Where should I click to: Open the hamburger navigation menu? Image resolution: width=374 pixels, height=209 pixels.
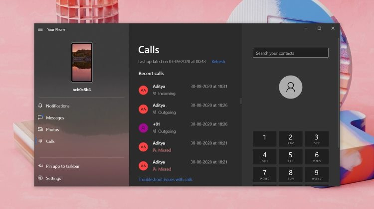coord(40,29)
